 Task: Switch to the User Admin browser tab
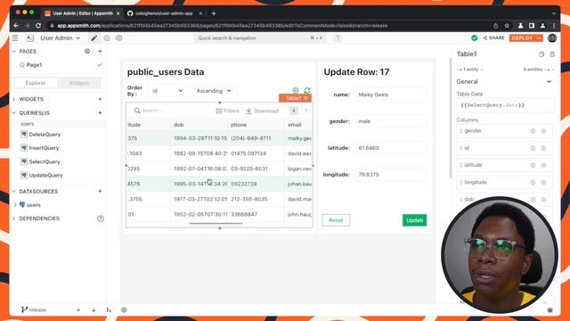pyautogui.click(x=83, y=13)
